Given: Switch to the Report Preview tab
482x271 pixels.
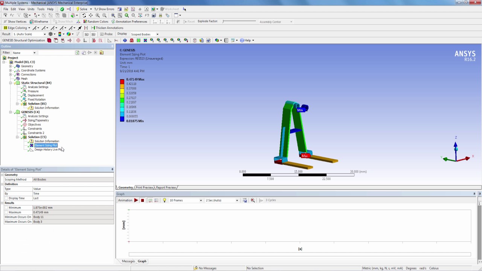Looking at the screenshot, I should [166, 187].
